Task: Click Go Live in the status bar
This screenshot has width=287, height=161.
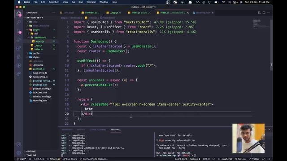Action: 240,159
